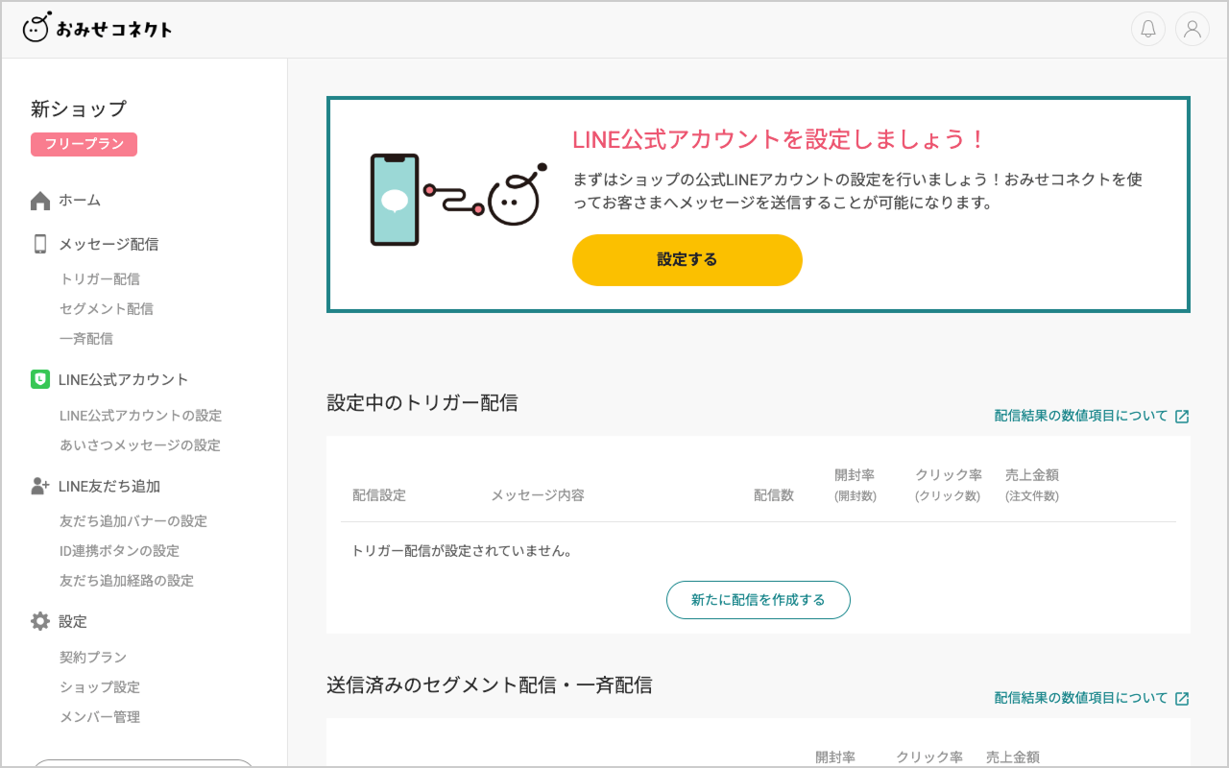Click the yellow 設定する button
Viewport: 1229px width, 768px height.
pyautogui.click(x=687, y=260)
